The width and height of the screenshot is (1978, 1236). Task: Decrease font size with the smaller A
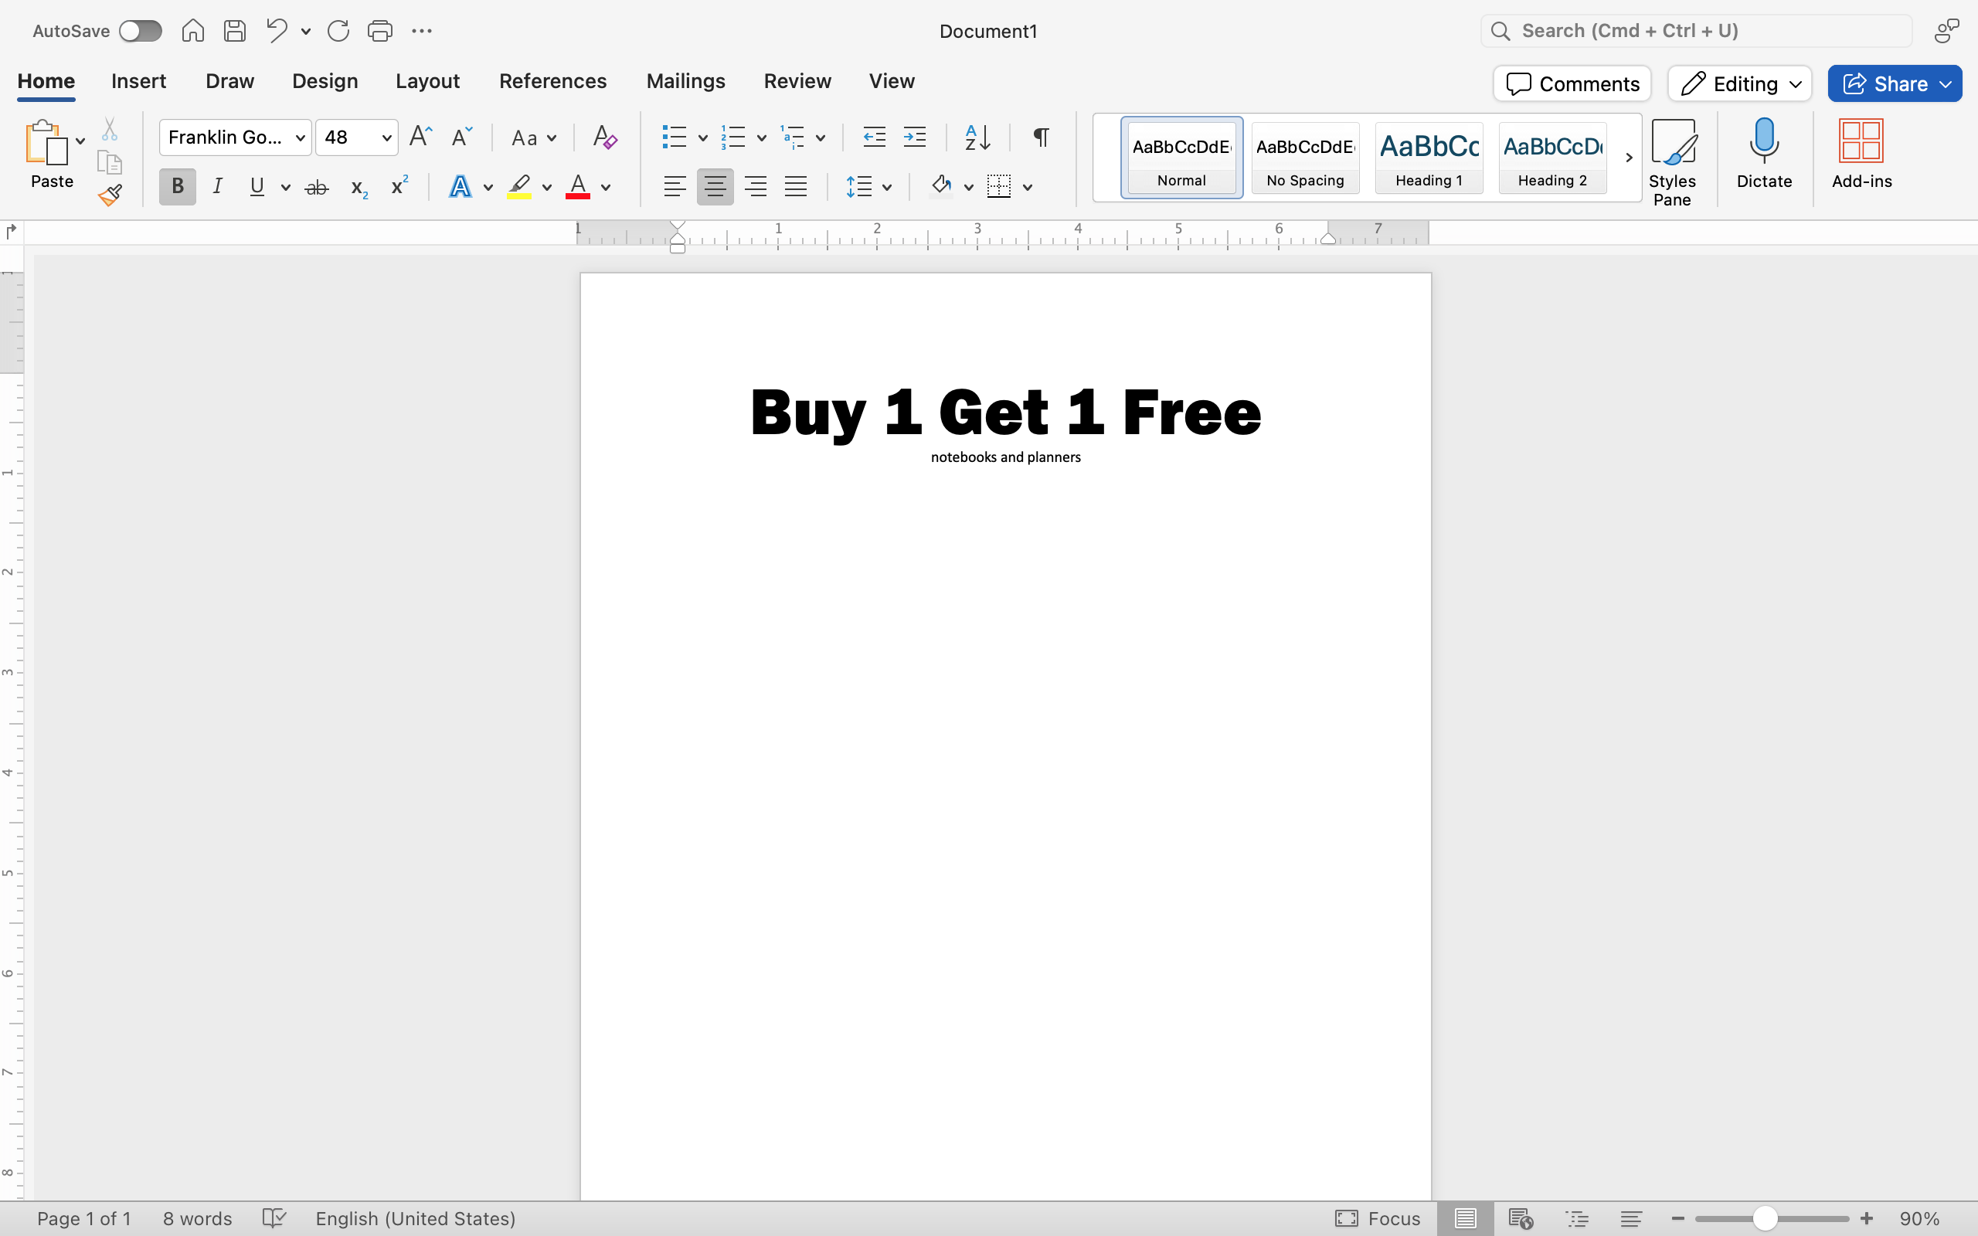click(462, 137)
